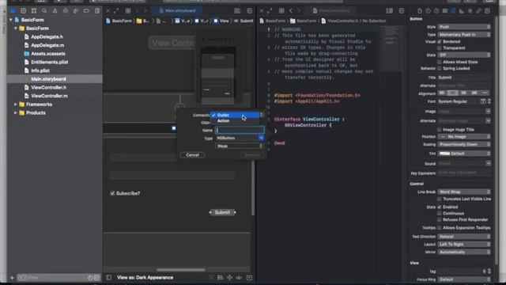Toggle the Transparent checkbox
The height and width of the screenshot is (285, 506).
tap(440, 47)
